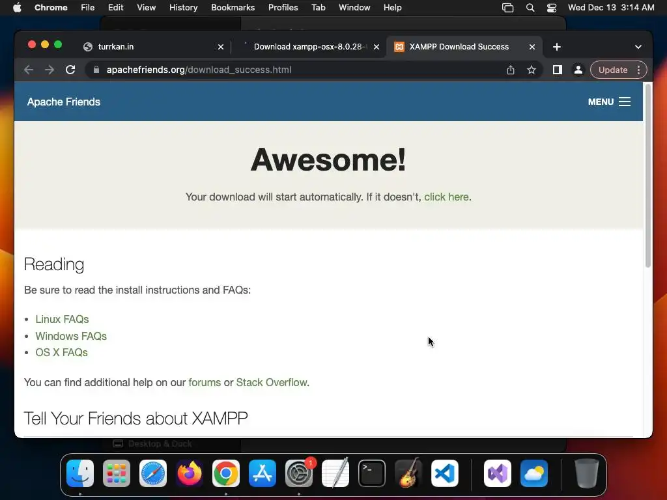Open Spotlight search in menu bar
Viewport: 667px width, 500px height.
[x=530, y=8]
